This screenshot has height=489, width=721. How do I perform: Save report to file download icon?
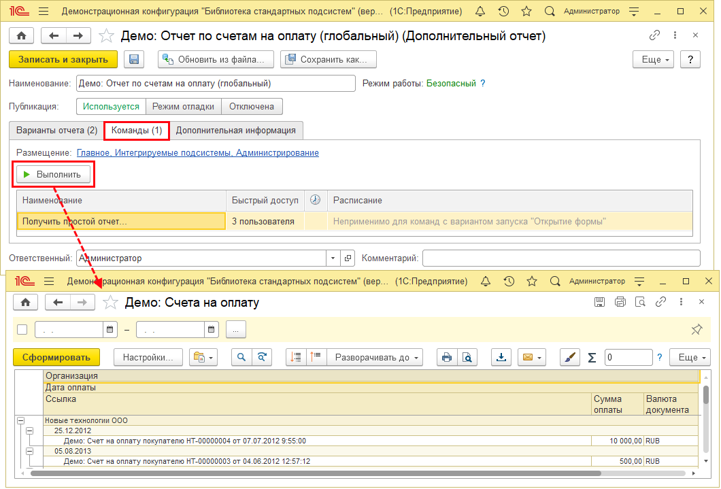pos(501,357)
